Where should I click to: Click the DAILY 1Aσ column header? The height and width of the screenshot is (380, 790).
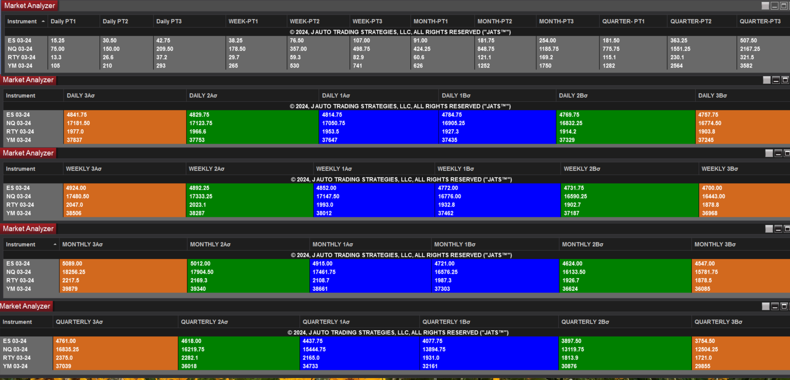(378, 96)
